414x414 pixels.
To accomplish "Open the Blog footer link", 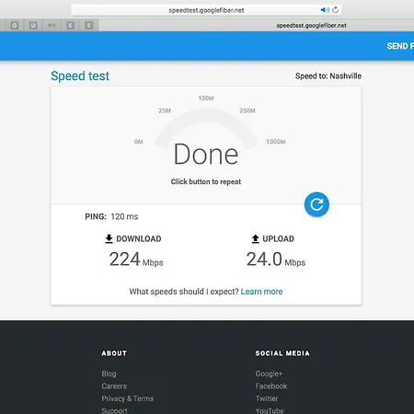I will point(109,374).
